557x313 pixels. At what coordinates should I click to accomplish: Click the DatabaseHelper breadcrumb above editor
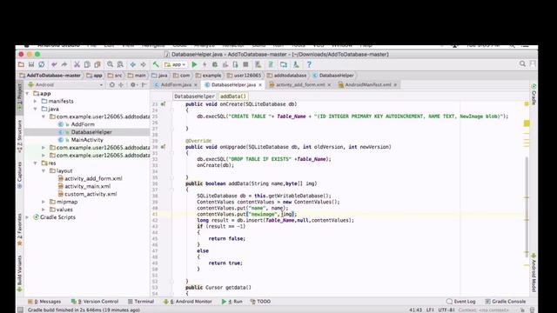tap(194, 97)
